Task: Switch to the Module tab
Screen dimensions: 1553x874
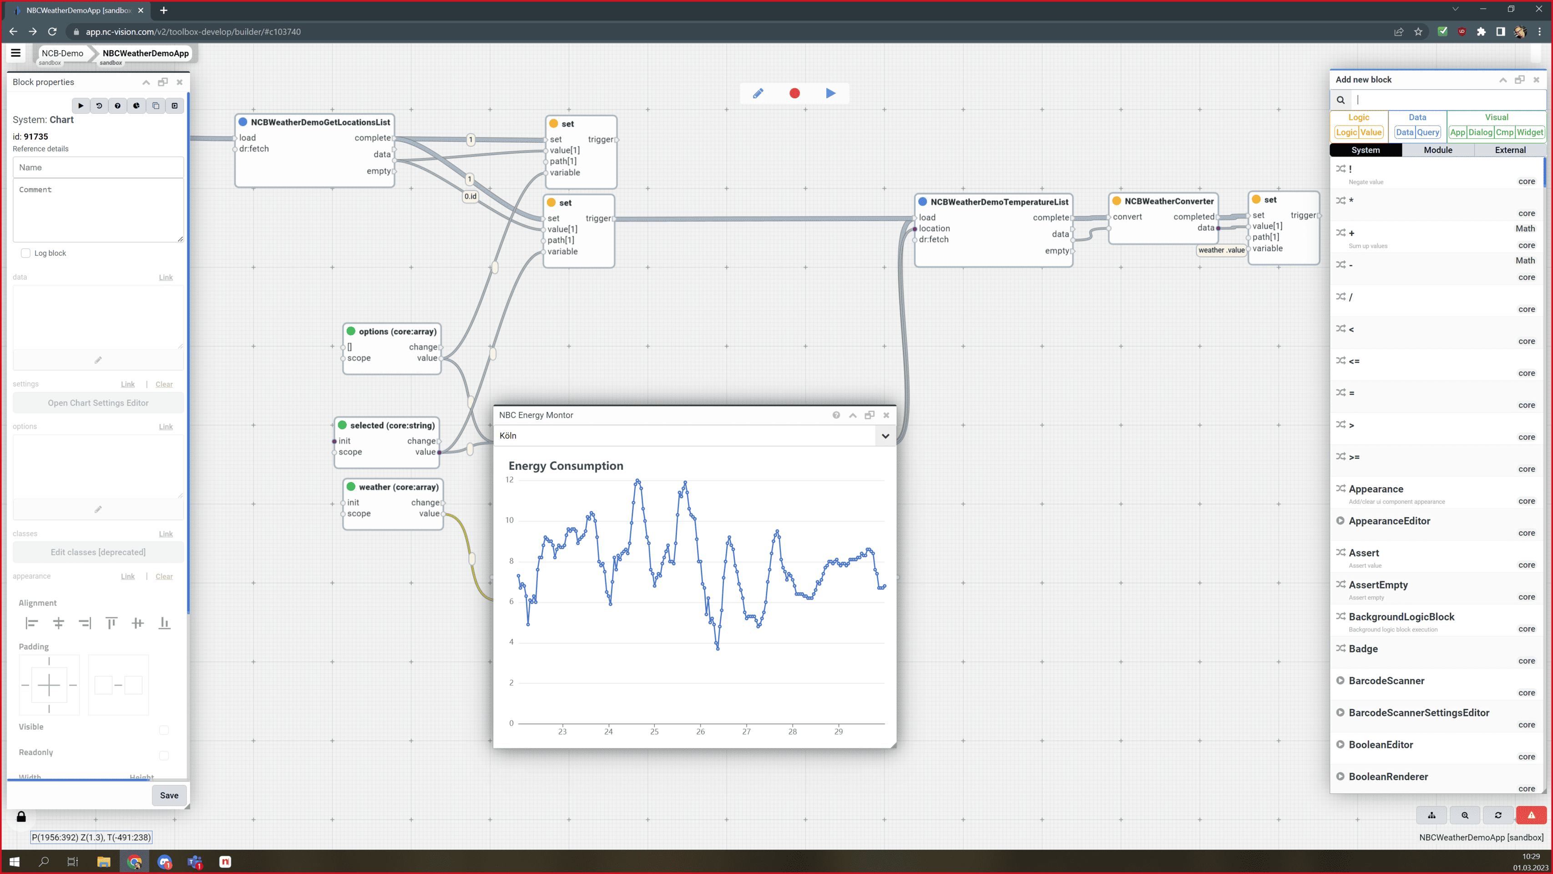Action: [1438, 150]
